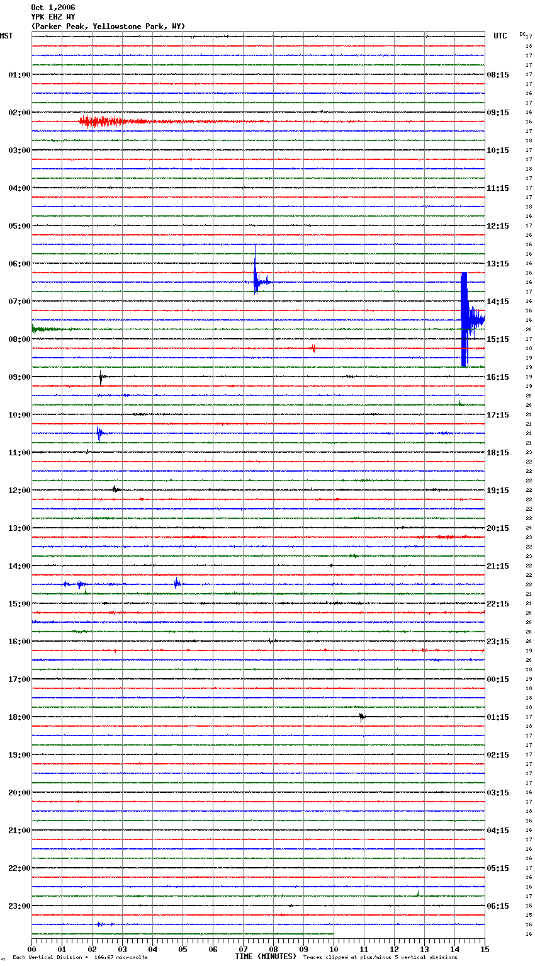535x966 pixels.
Task: Click the bottom axis minute label '10'
Action: (x=334, y=949)
